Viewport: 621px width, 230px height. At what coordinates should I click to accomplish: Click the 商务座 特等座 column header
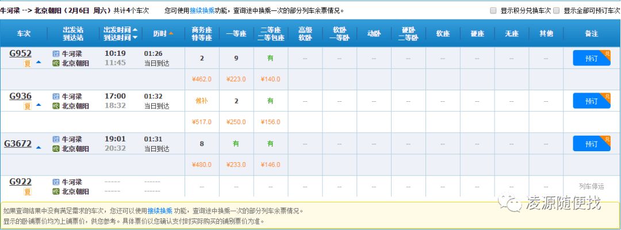tap(202, 34)
